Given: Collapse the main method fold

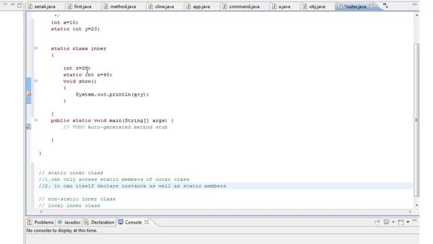Looking at the screenshot, I should point(36,121).
